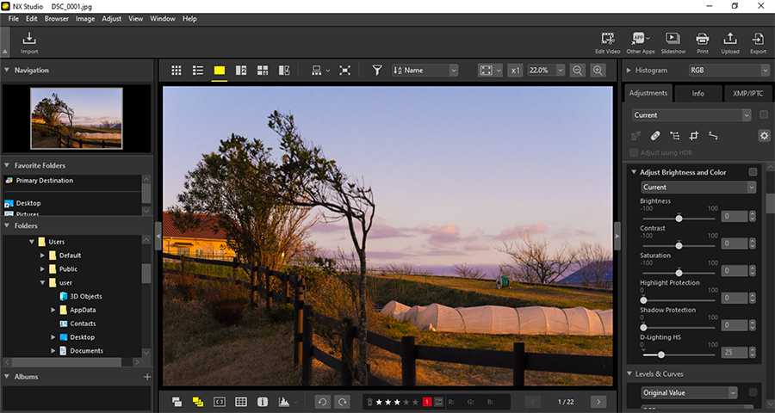775x413 pixels.
Task: Open top Current adjustments dropdown
Action: [x=691, y=115]
